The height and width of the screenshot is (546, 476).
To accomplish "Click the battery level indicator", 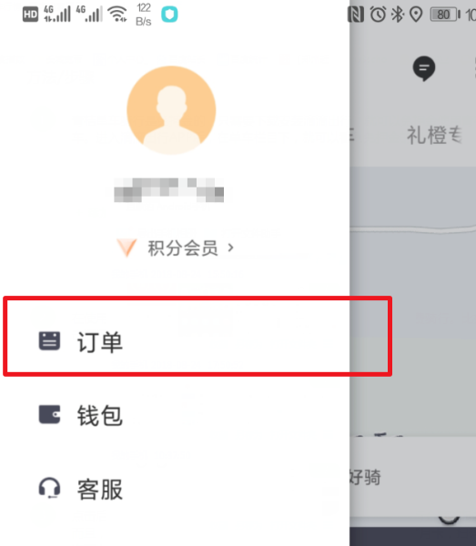I will [x=445, y=15].
